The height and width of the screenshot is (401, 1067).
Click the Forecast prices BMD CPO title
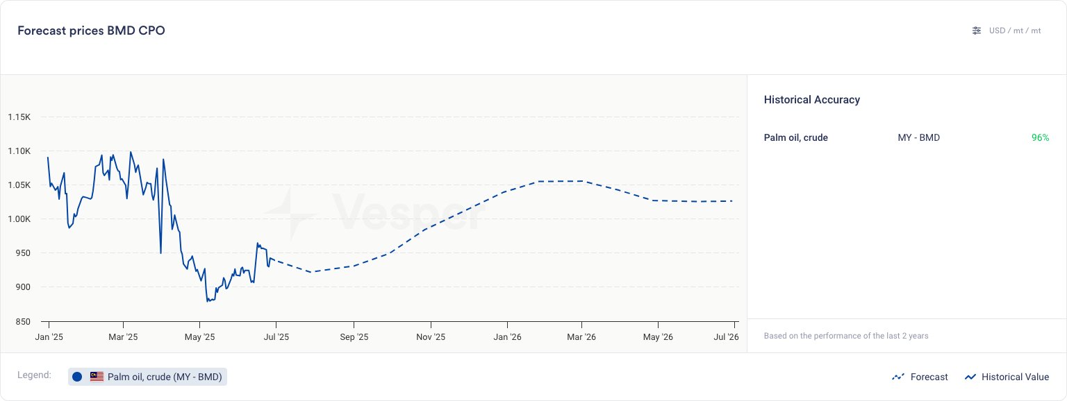point(91,31)
